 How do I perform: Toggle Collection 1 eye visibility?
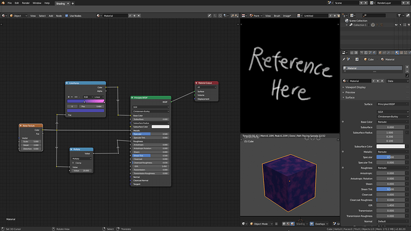(396, 25)
